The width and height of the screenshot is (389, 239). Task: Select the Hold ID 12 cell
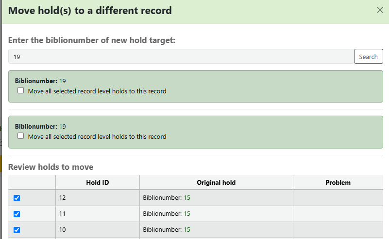[97, 198]
